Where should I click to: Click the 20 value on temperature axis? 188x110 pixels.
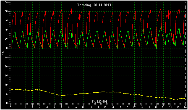click(x=6, y=67)
